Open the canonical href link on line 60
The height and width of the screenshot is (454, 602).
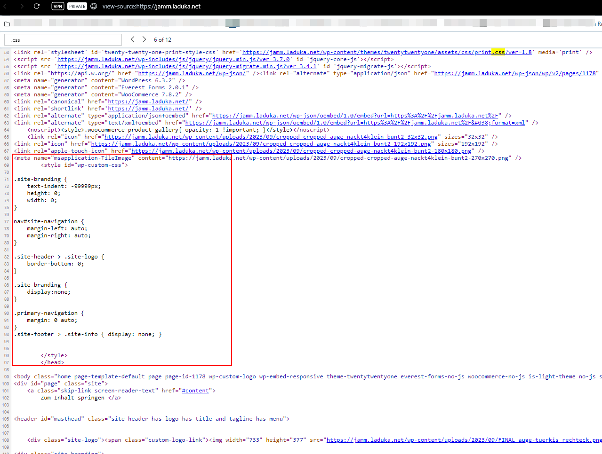click(148, 102)
